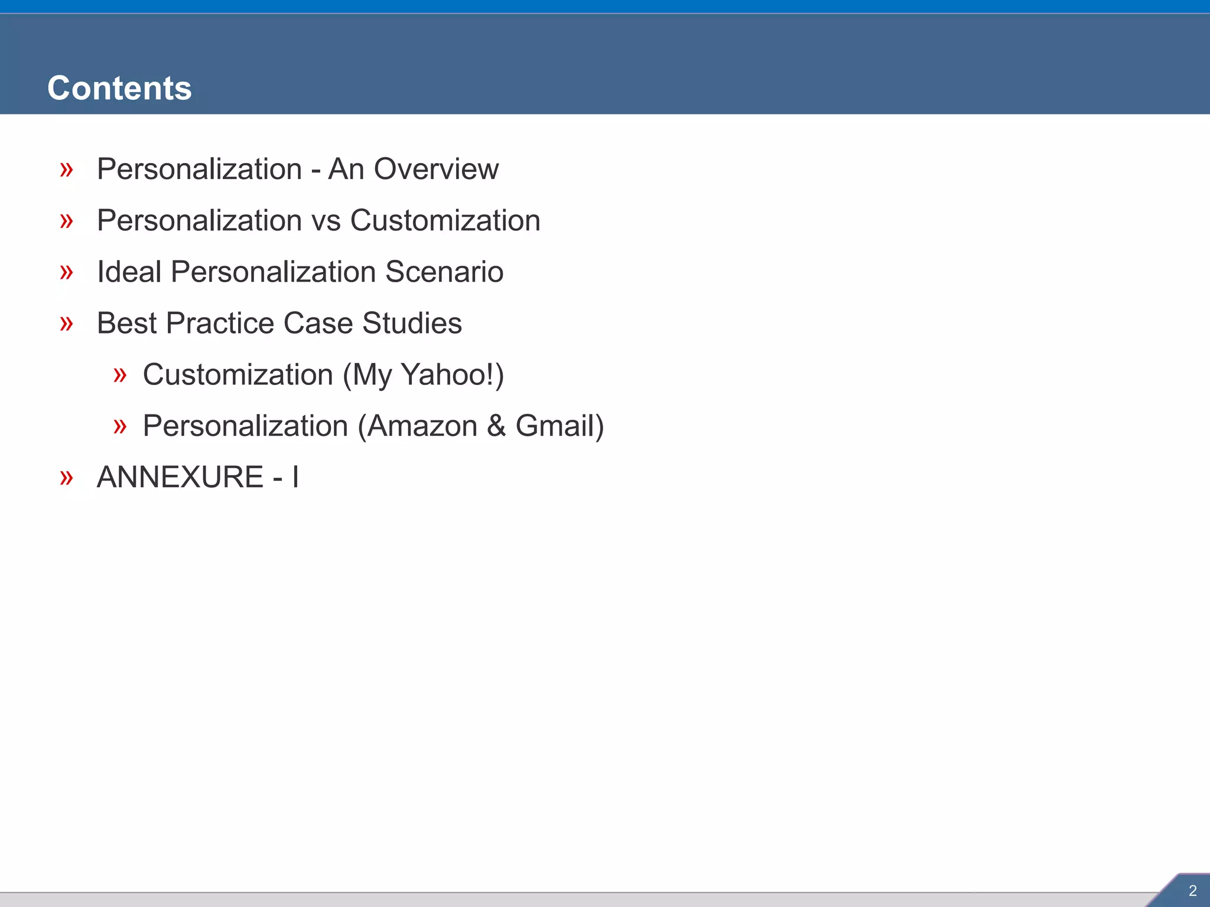The width and height of the screenshot is (1210, 907).
Task: Open Personalization - An Overview entry
Action: click(x=297, y=169)
